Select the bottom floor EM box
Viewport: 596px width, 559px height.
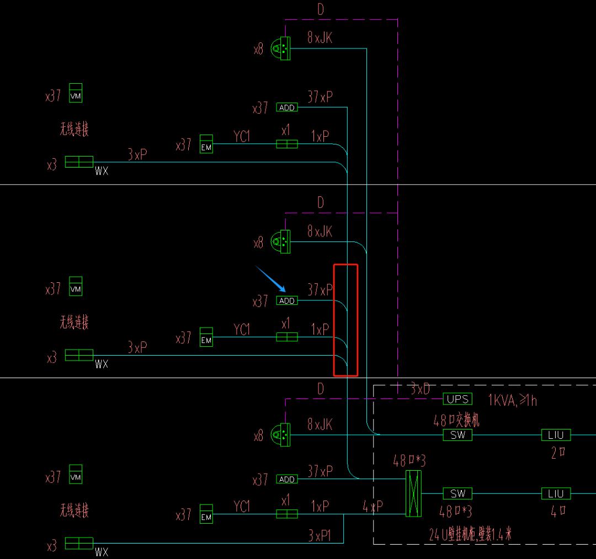(206, 514)
